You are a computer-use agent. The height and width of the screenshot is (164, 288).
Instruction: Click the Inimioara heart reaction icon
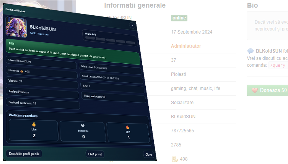pyautogui.click(x=83, y=126)
